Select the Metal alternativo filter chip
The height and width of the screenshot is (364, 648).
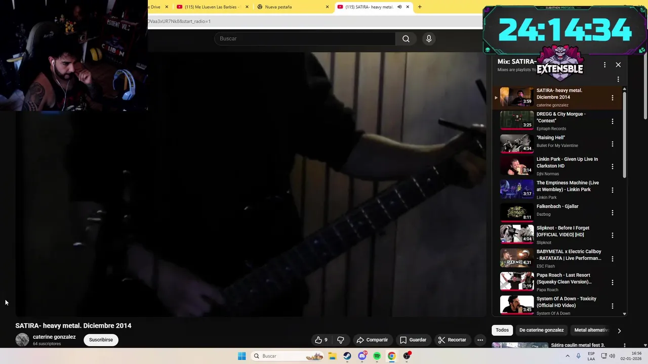tap(591, 330)
